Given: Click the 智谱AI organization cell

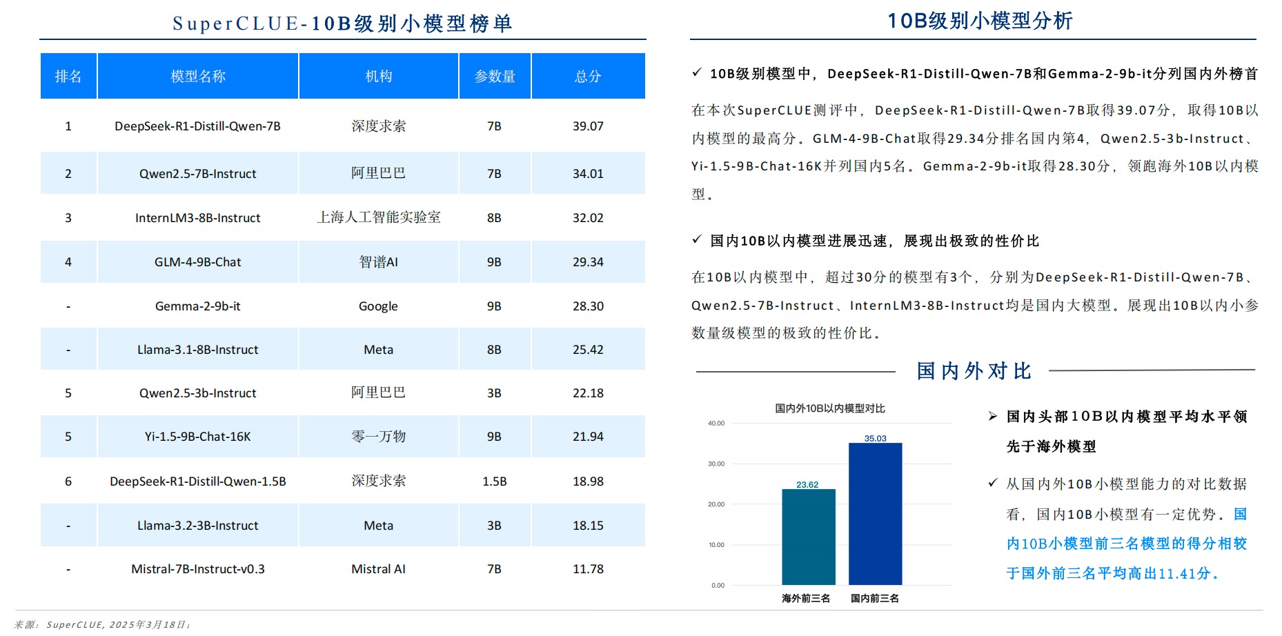Looking at the screenshot, I should [x=379, y=262].
